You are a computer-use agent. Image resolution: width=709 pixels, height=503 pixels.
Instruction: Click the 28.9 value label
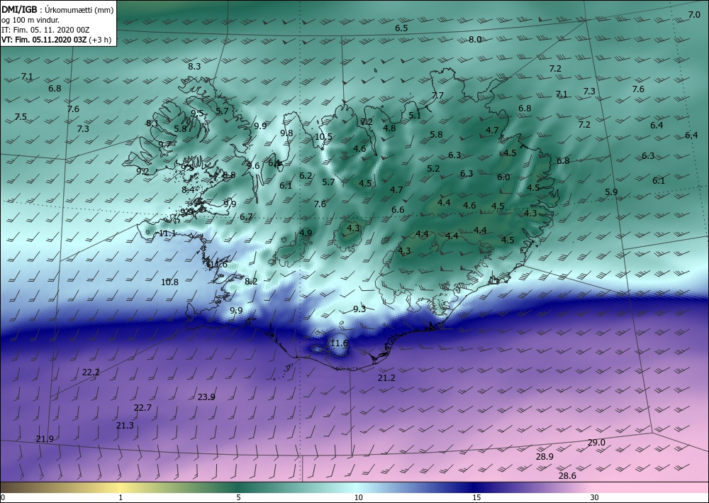tap(545, 457)
